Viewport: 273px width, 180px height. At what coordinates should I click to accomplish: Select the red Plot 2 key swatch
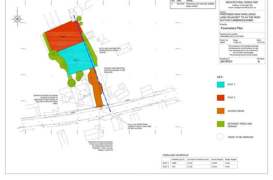coord(221,98)
